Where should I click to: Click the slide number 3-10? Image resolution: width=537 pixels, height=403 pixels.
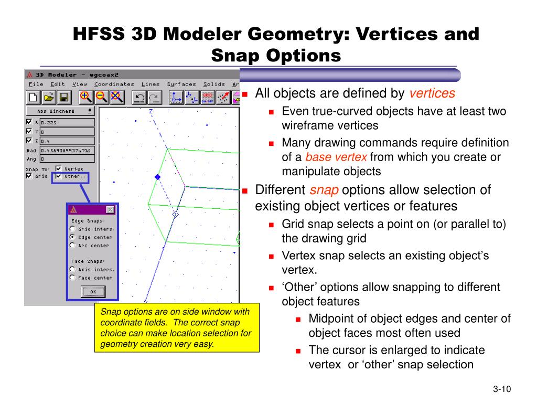[502, 389]
